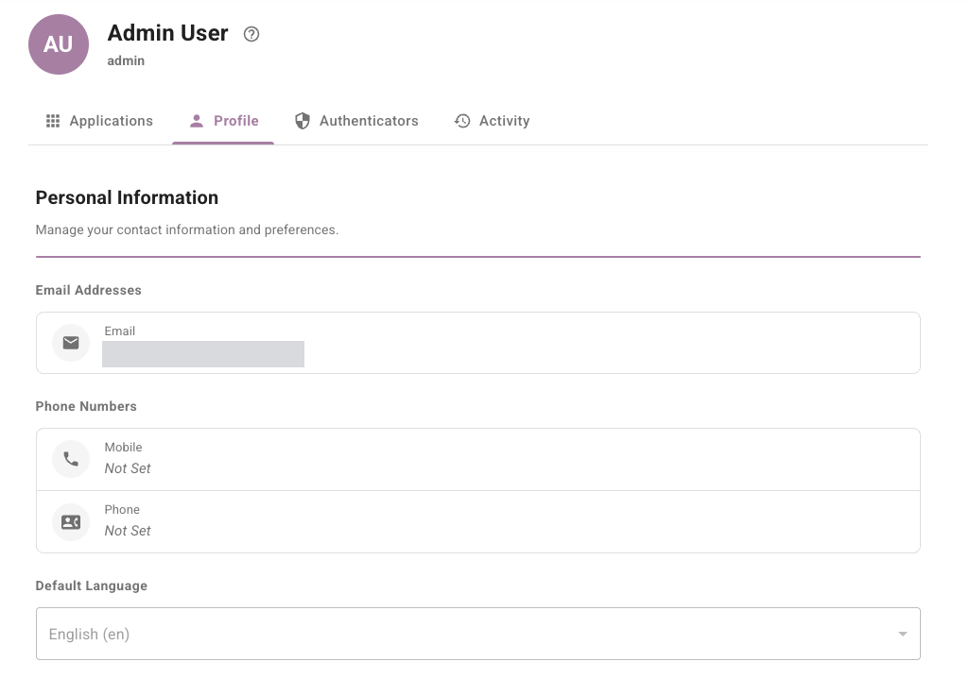Viewport: 970px width, 679px height.
Task: Open the Default Language dropdown
Action: tap(478, 634)
